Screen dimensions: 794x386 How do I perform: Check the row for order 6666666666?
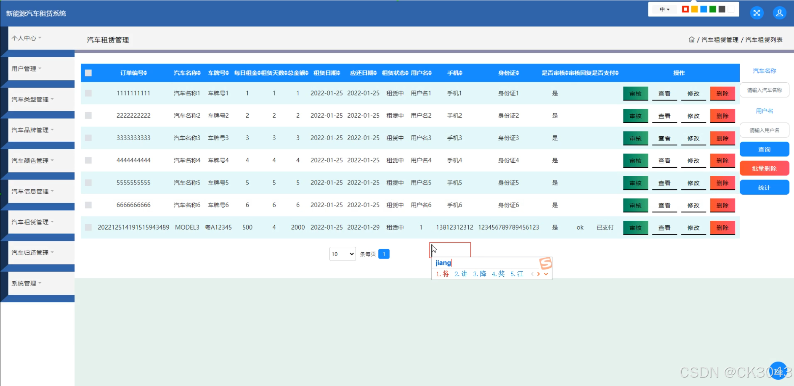pos(88,205)
